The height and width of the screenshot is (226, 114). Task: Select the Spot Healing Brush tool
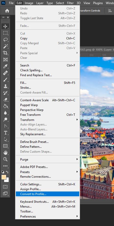coord(5,73)
